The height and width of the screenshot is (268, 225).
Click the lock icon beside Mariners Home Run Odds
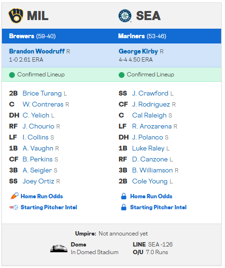point(124,196)
